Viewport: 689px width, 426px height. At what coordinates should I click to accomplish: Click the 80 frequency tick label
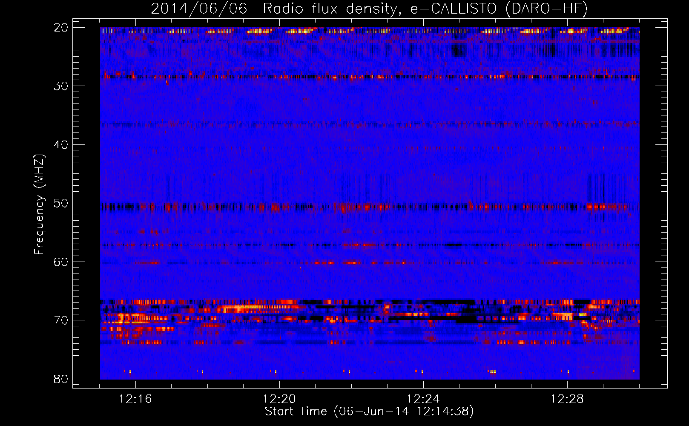[x=61, y=379]
